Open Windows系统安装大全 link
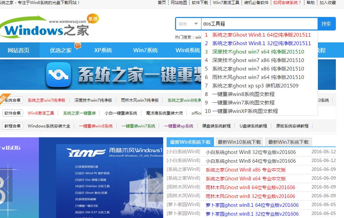344x218 pixels. pos(49,126)
